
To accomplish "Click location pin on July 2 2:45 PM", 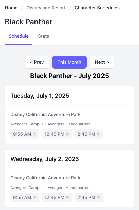I will click(x=99, y=197).
